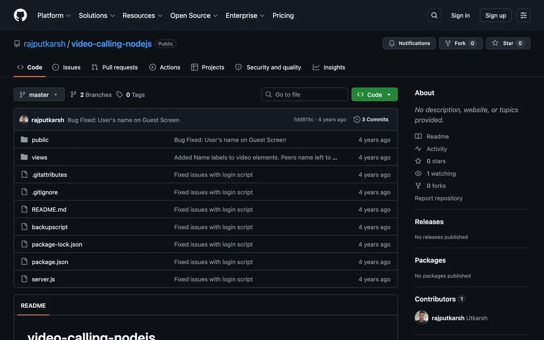Expand the Enterprise menu
This screenshot has height=340, width=544.
point(245,15)
